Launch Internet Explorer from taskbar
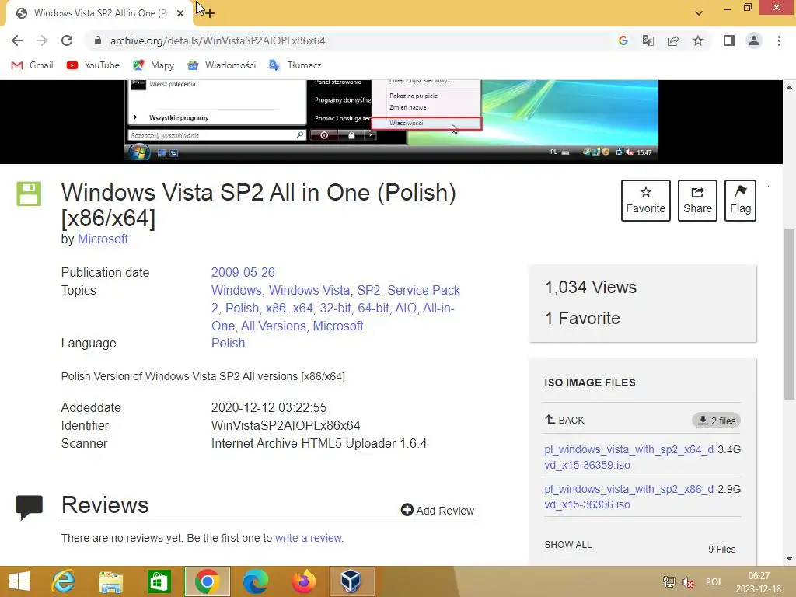Screen dimensions: 796x597 64,581
